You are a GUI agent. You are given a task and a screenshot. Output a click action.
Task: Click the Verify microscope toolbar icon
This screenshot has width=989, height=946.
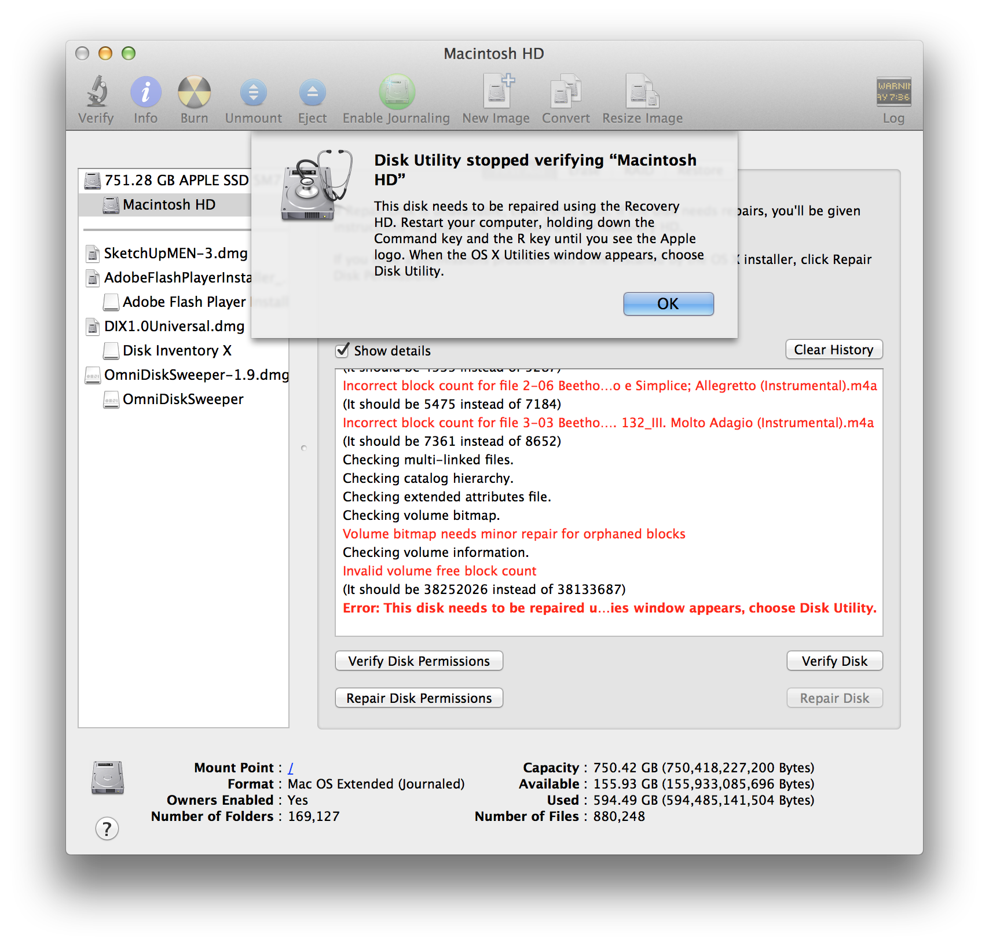pos(97,91)
